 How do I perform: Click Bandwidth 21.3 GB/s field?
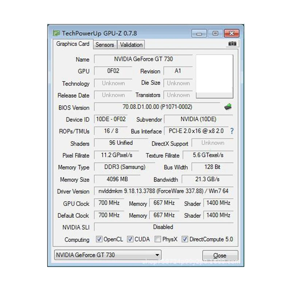(207, 179)
